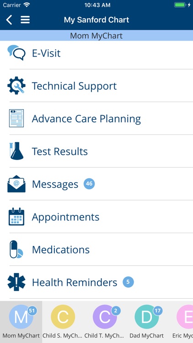
Task: Tap the E-Visit chat bubbles icon
Action: click(x=16, y=53)
